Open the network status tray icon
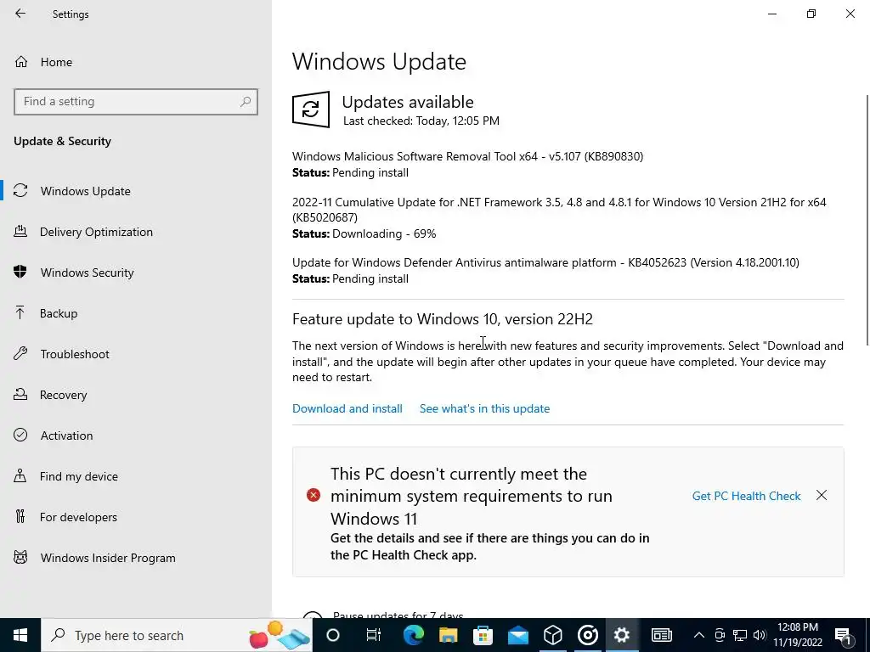Screen dimensions: 870x652 740,635
